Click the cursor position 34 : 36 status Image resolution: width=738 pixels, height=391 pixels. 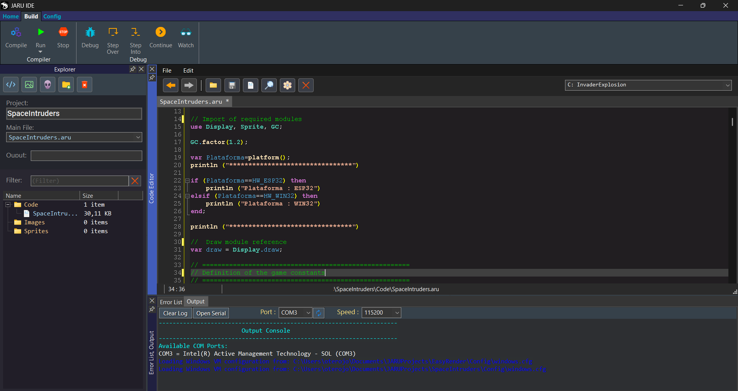(x=176, y=289)
